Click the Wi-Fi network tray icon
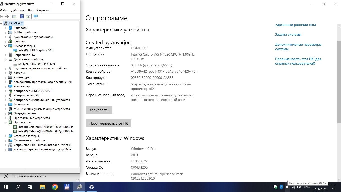Viewport: 341px width, 192px height. 294,187
